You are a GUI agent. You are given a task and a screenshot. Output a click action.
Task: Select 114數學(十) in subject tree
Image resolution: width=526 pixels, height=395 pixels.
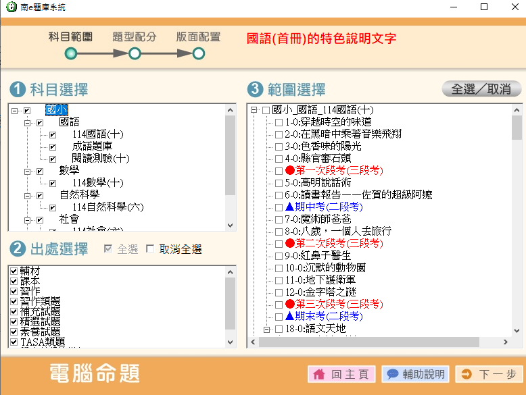(97, 183)
